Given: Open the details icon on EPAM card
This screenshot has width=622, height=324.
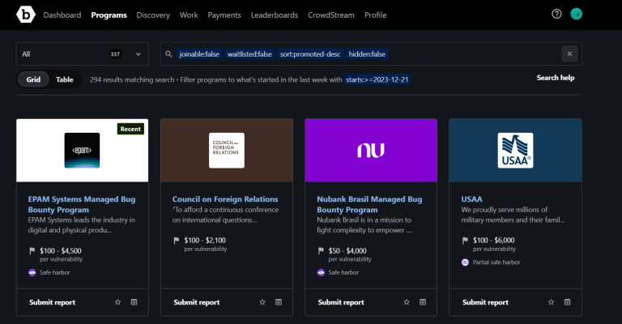Looking at the screenshot, I should 134,302.
